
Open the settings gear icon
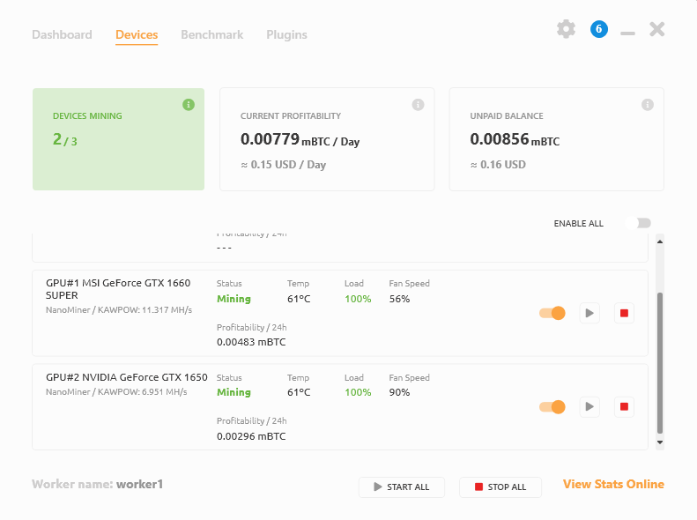click(x=566, y=29)
